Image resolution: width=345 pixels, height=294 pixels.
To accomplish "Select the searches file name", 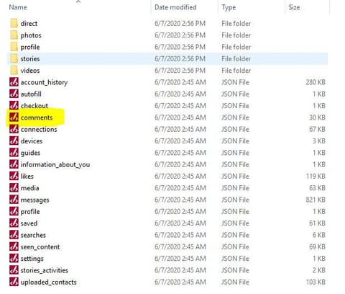I will [x=33, y=235].
